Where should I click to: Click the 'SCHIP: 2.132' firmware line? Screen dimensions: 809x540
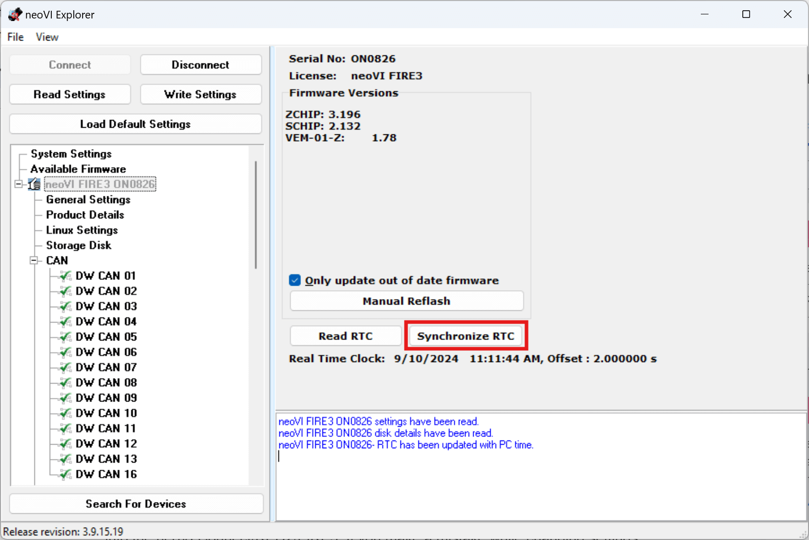(323, 126)
